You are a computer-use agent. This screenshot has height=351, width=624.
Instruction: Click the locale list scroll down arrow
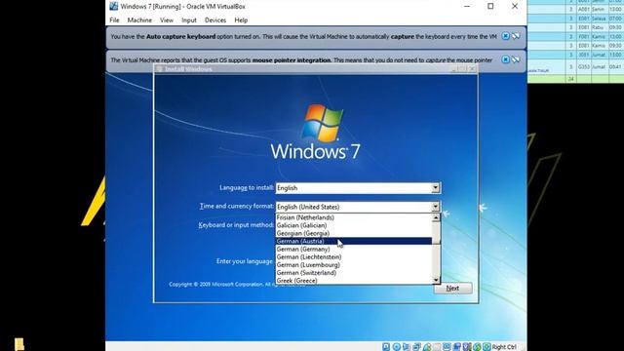point(436,280)
